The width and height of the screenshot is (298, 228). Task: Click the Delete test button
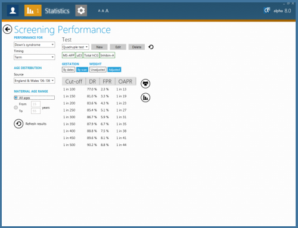pos(136,47)
